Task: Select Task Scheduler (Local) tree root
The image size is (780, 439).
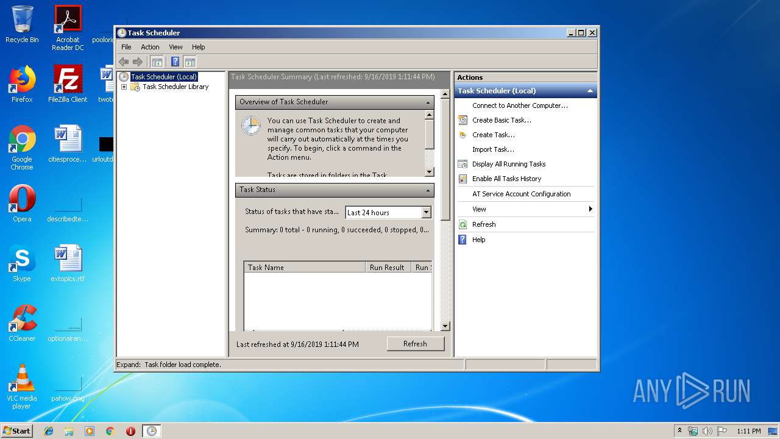Action: [x=164, y=77]
